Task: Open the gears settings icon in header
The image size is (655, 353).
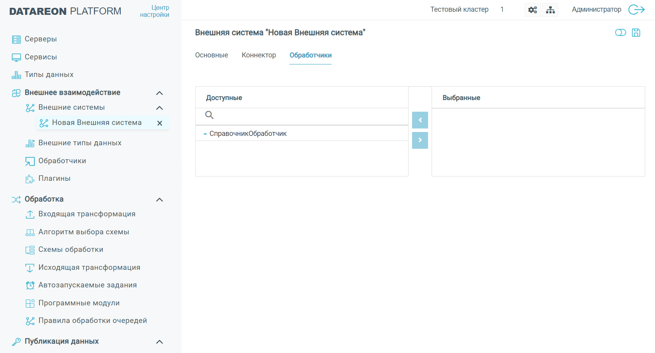Action: click(532, 10)
